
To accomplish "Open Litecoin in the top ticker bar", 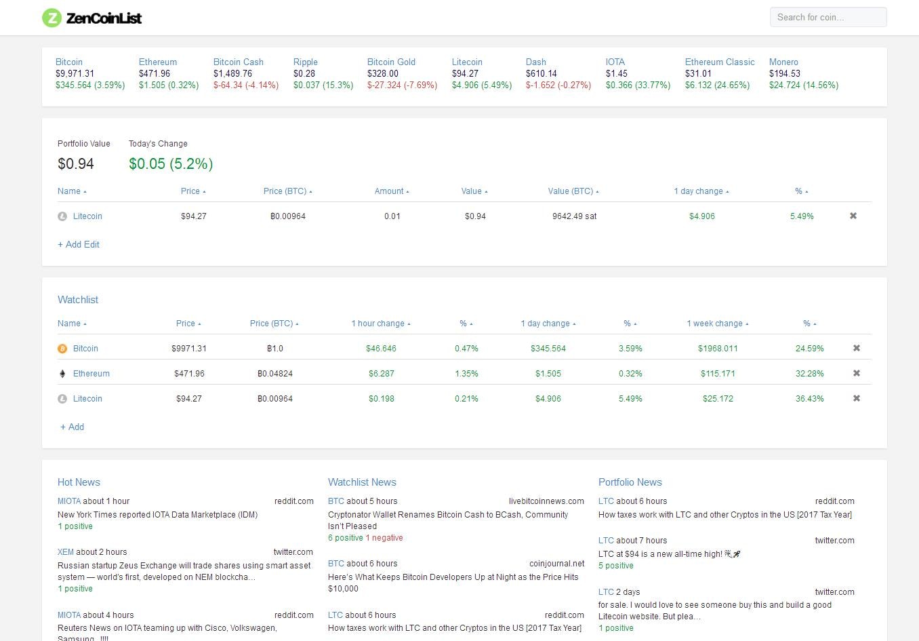I will [467, 62].
